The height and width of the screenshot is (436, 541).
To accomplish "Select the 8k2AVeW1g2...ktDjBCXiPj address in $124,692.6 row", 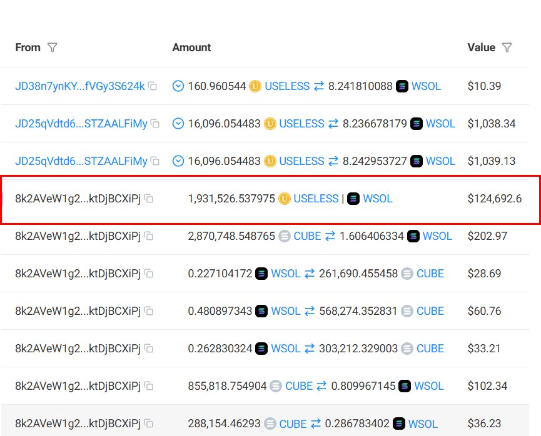I will pyautogui.click(x=78, y=199).
